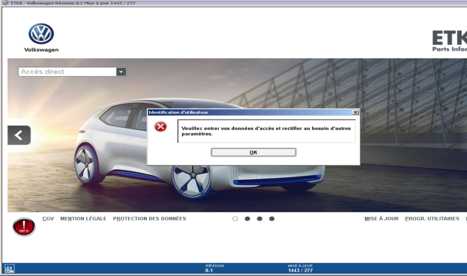Select the second carousel dot
The image size is (467, 276).
point(247,218)
